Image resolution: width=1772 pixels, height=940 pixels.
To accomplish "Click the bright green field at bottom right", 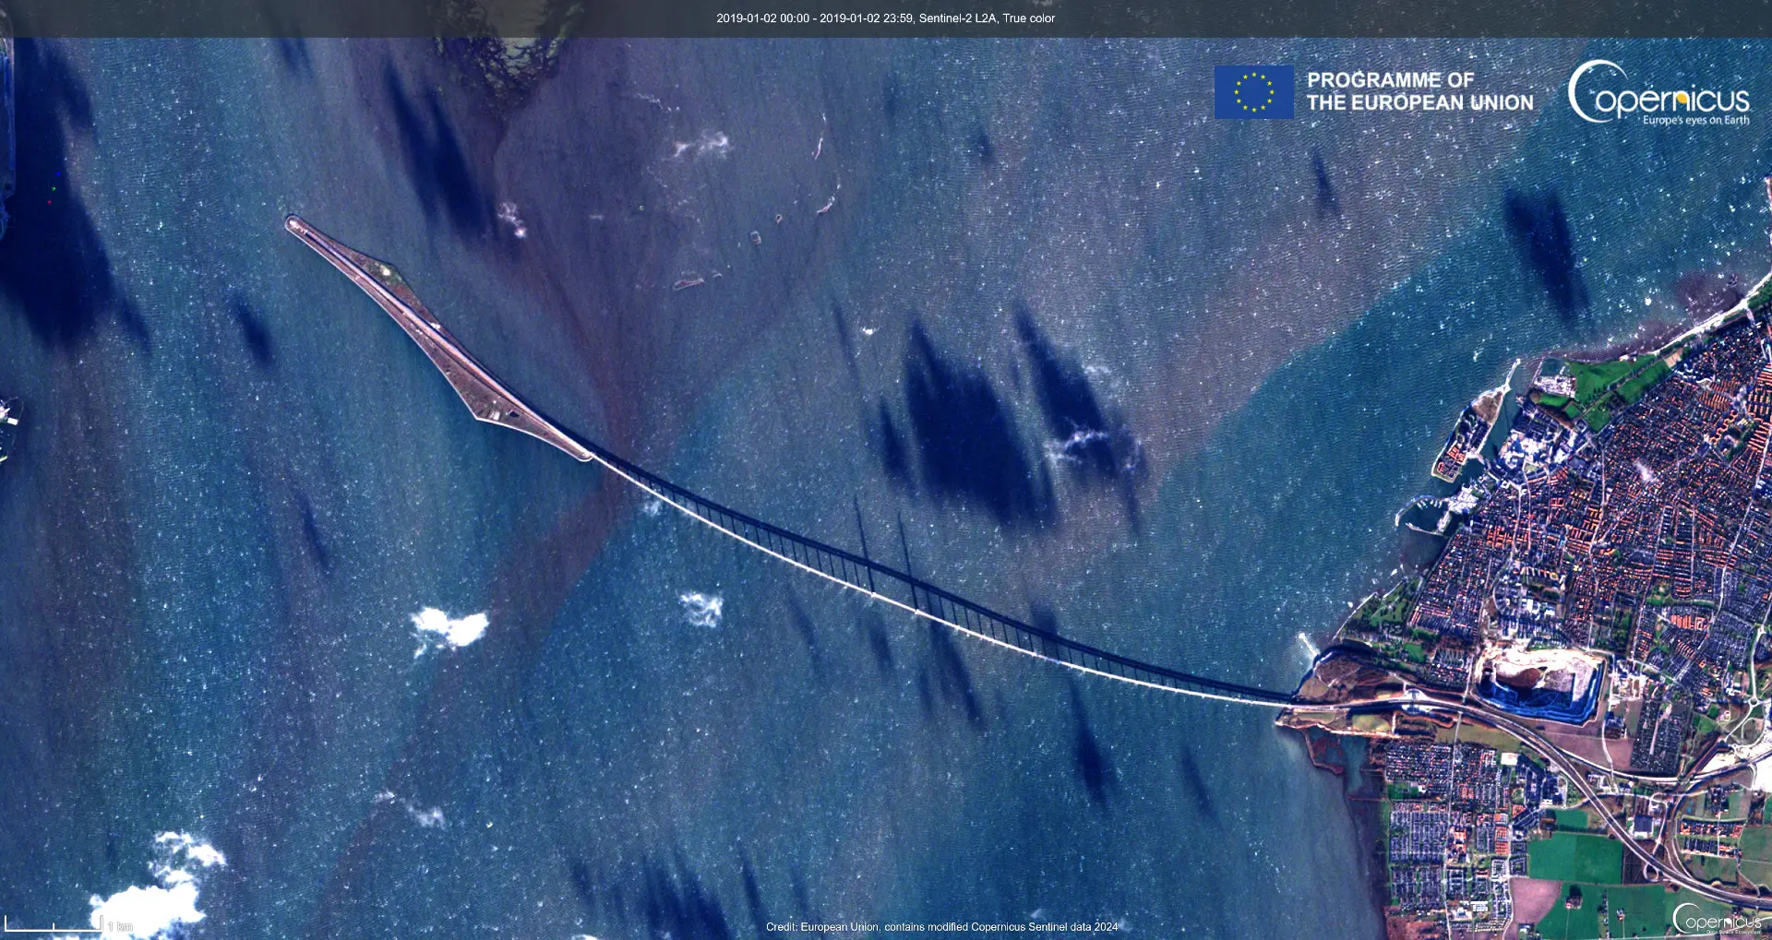I will point(1574,858).
